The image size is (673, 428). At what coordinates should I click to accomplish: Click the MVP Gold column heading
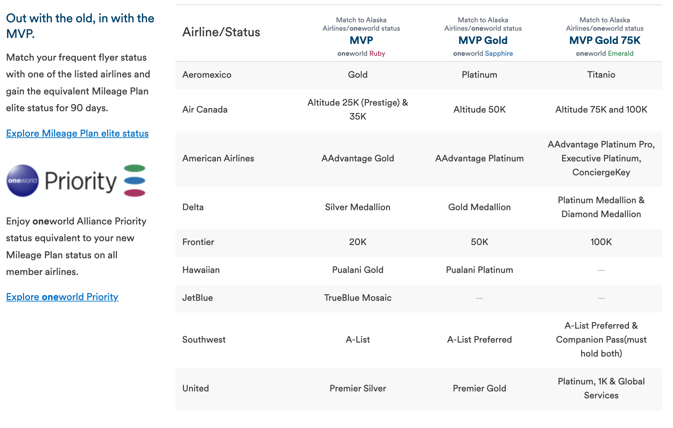tap(483, 40)
